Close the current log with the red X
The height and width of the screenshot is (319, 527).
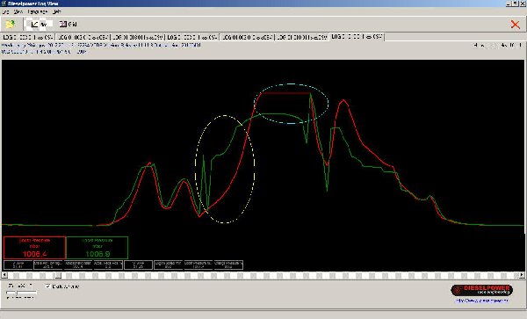coord(515,25)
